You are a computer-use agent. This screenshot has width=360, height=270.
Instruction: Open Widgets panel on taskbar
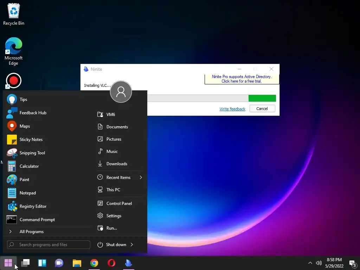42,263
